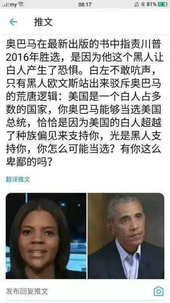Open the left photo of the woman
The height and width of the screenshot is (303, 170).
46,236
